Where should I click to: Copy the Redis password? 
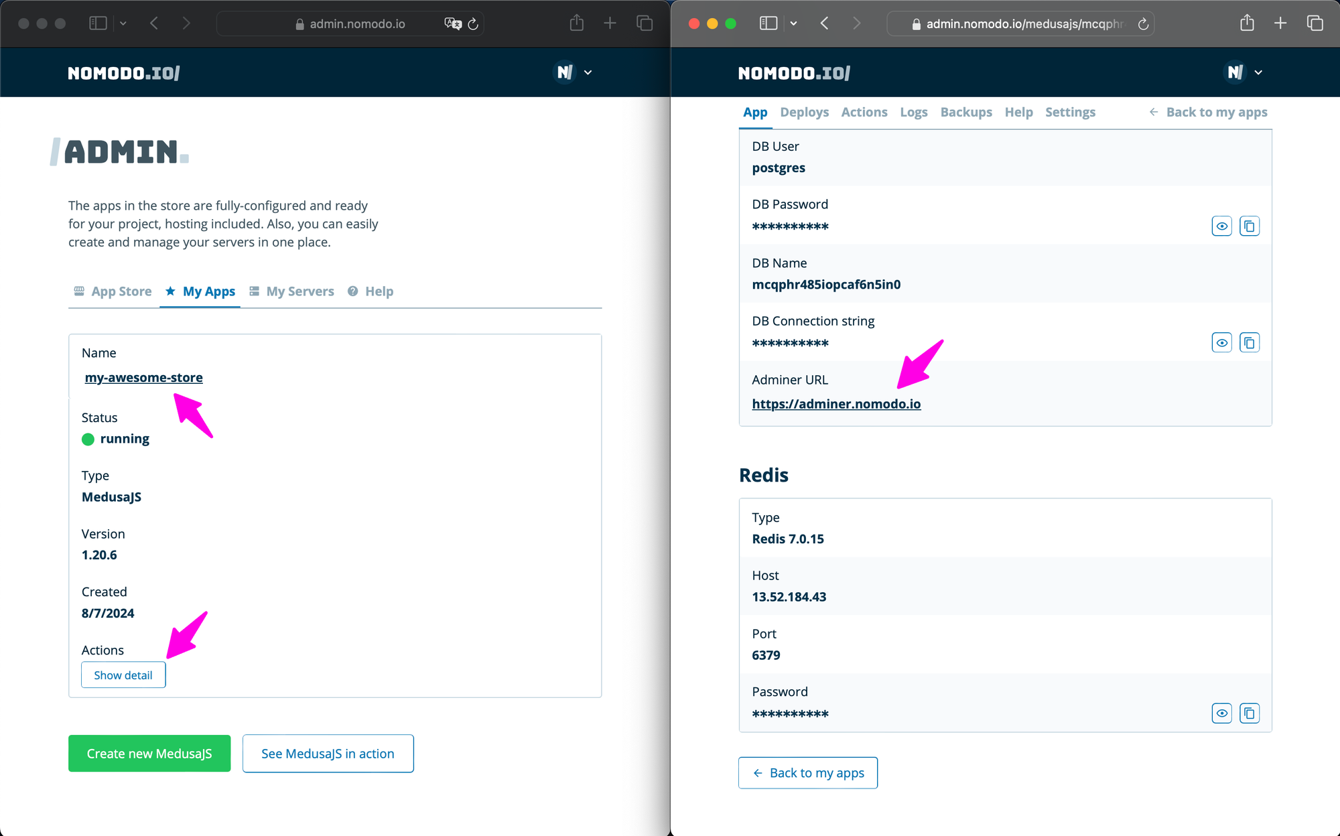tap(1249, 713)
